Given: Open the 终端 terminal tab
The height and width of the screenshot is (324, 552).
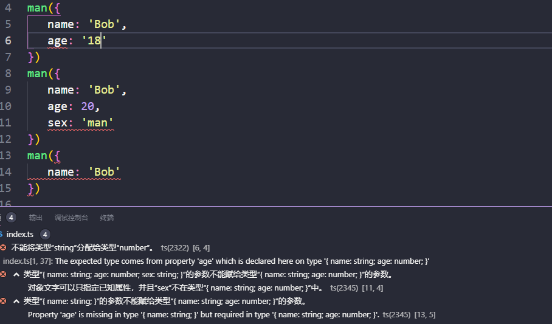Looking at the screenshot, I should point(107,218).
